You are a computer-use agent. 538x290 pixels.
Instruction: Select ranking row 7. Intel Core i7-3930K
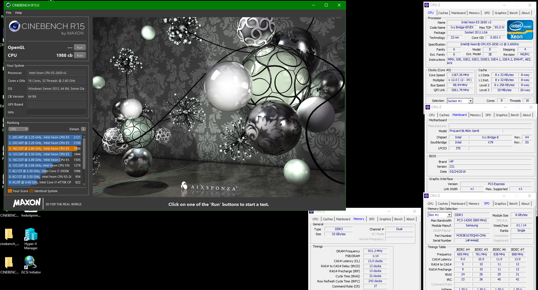[x=45, y=171]
